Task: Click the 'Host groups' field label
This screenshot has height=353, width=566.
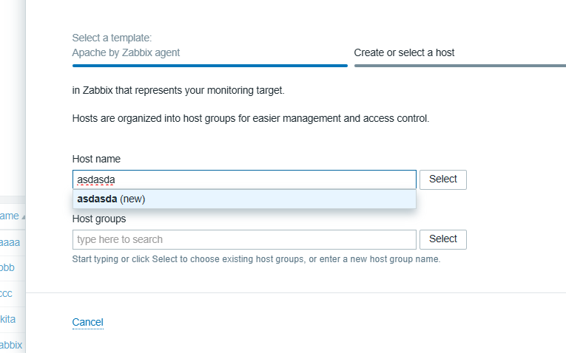Action: tap(99, 219)
